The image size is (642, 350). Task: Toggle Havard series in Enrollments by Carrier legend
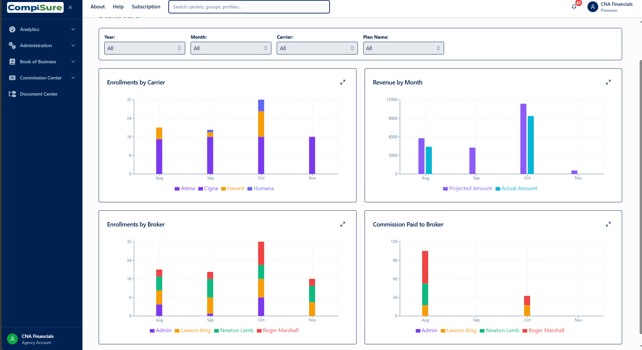point(232,188)
